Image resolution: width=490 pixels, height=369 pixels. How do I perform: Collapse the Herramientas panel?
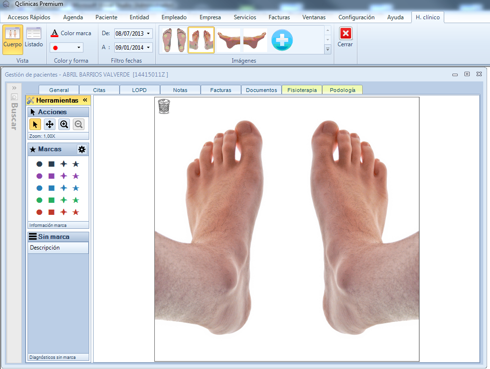pos(85,100)
